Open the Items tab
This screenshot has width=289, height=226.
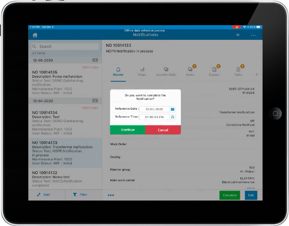(190, 72)
